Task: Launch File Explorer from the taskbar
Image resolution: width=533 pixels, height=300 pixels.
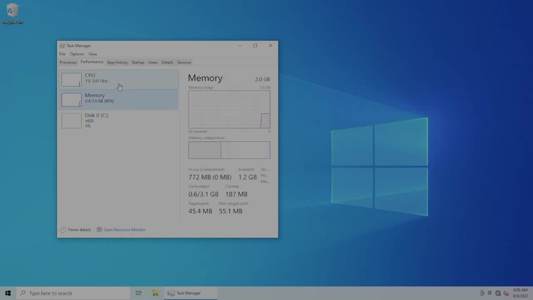Action: click(x=155, y=293)
